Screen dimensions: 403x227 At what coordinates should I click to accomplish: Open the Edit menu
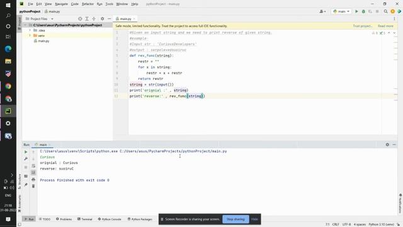[x=39, y=4]
